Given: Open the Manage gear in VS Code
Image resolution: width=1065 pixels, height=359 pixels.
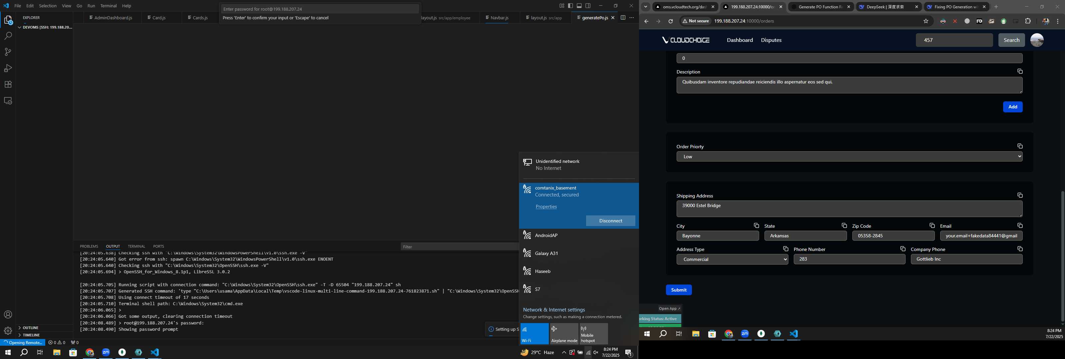Looking at the screenshot, I should click(8, 331).
